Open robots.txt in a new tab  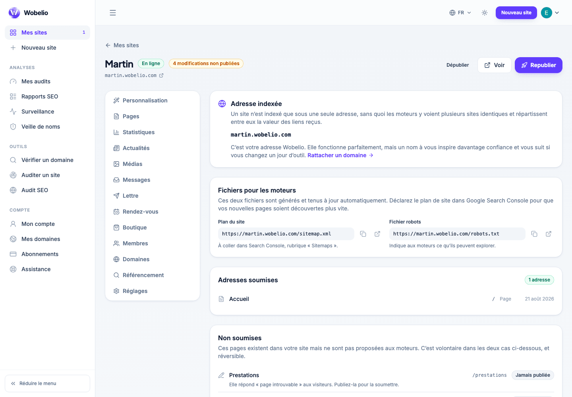(549, 234)
